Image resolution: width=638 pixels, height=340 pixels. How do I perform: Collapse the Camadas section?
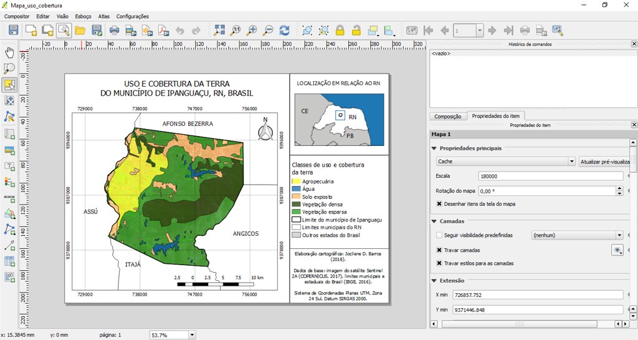coord(434,221)
